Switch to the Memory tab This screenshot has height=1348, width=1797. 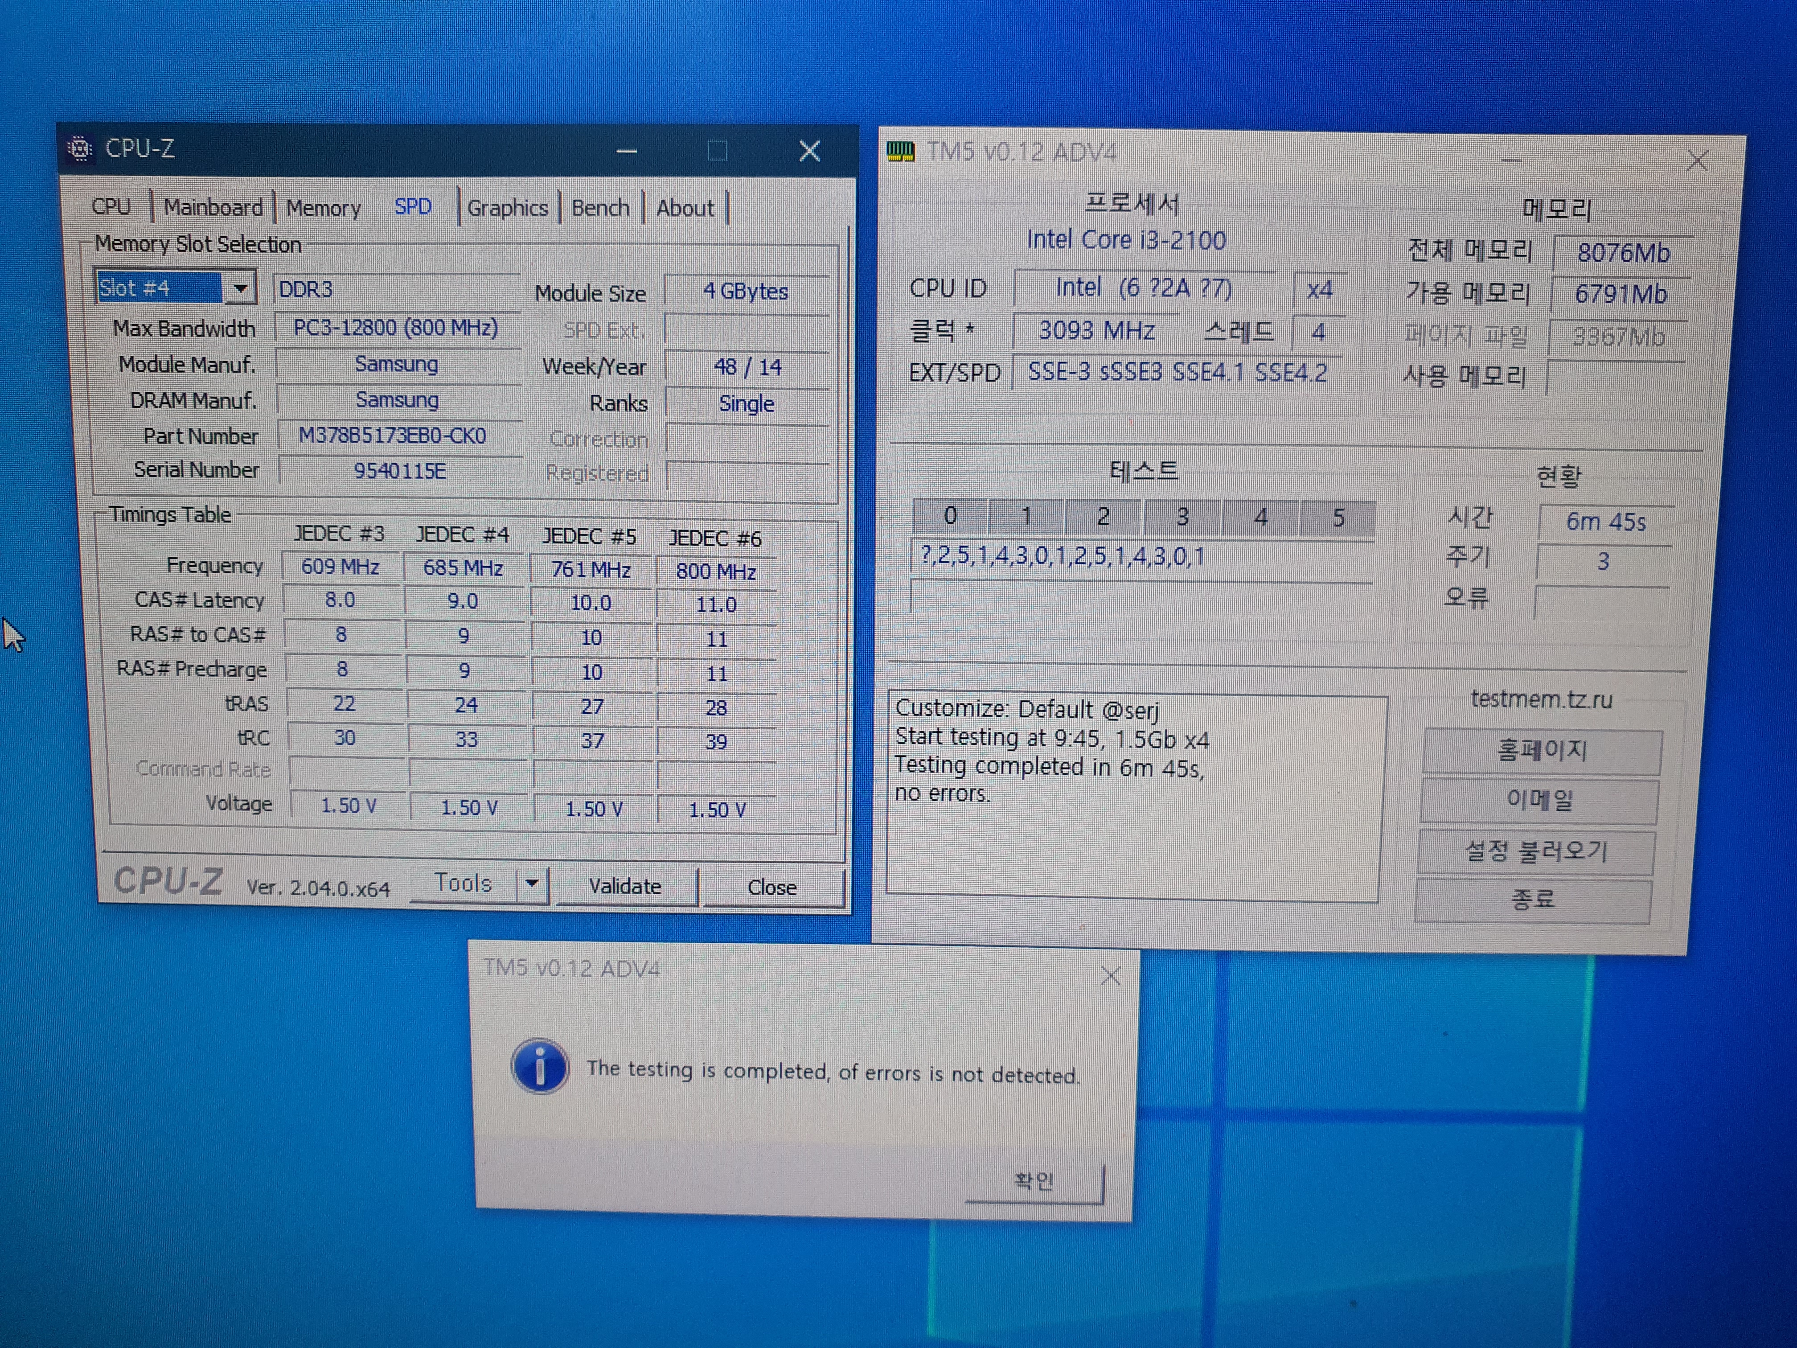pos(323,209)
